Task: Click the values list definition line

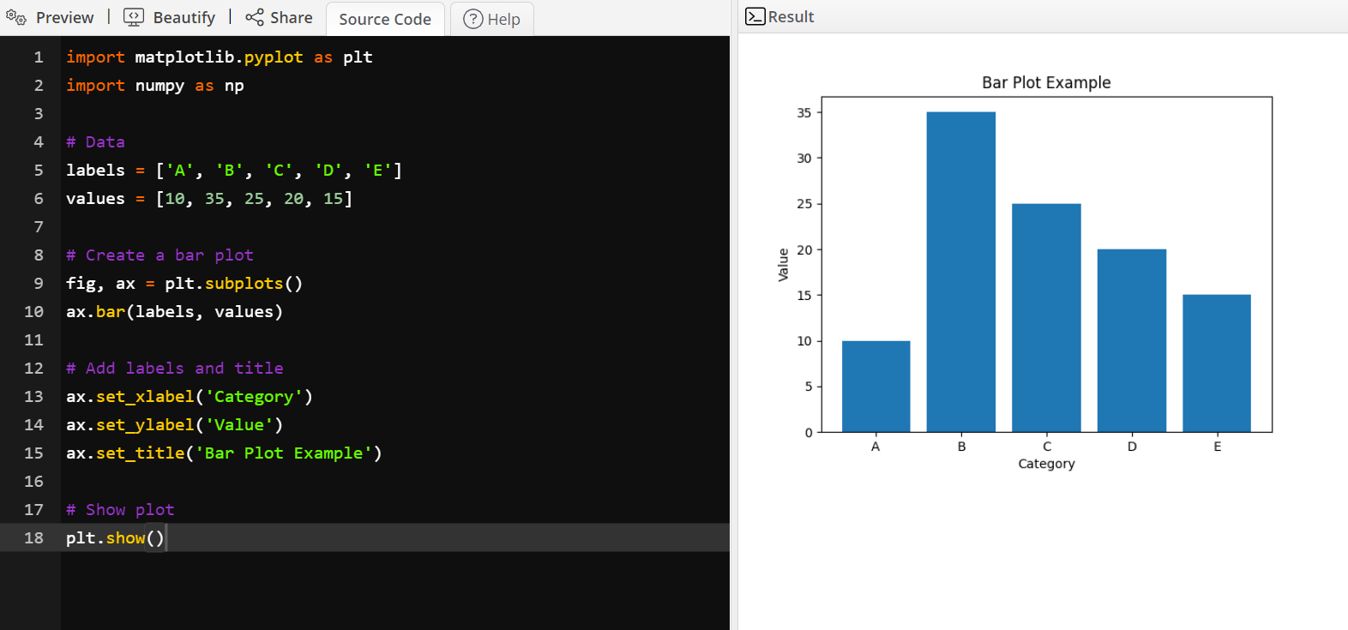Action: pos(209,199)
